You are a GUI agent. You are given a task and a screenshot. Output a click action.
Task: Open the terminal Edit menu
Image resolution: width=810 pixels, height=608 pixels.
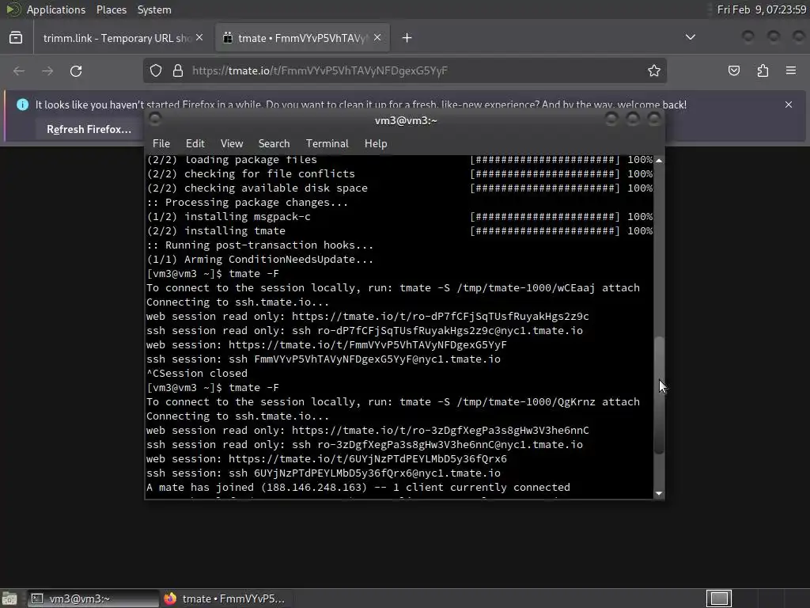[x=195, y=143]
